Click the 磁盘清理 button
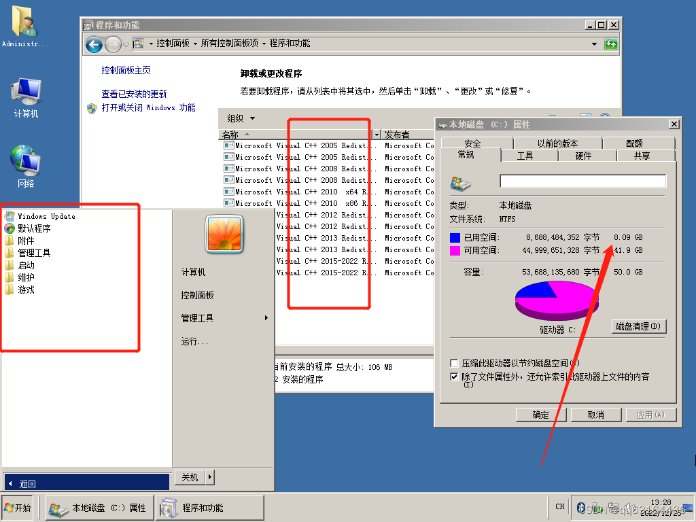 (x=639, y=327)
